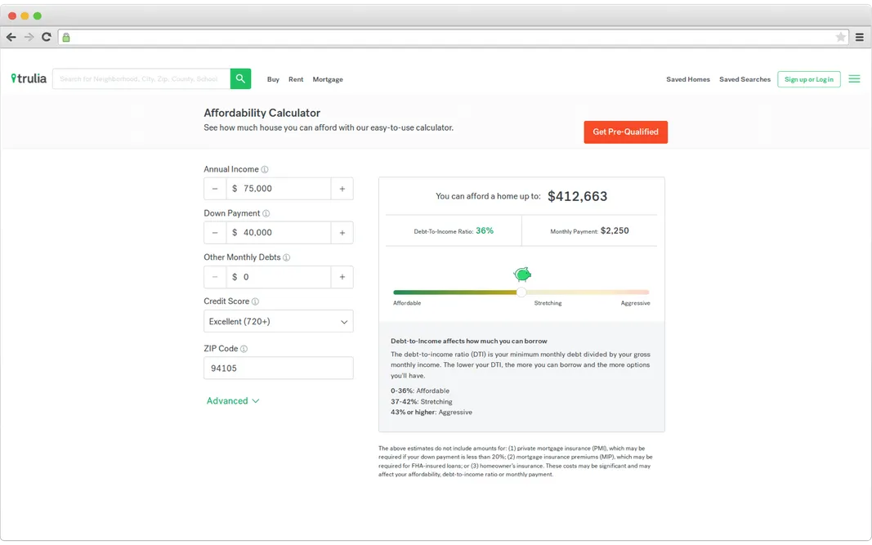
Task: Click the browser back arrow
Action: (11, 38)
